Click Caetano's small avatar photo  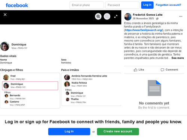[6, 102]
